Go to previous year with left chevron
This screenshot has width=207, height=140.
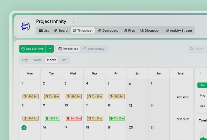coord(200,73)
